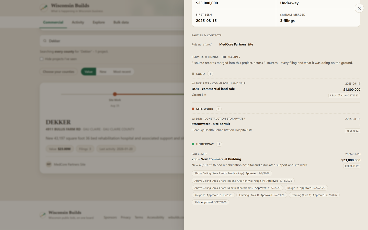
Task: Open the Accessibility footer link
Action: pos(155,217)
